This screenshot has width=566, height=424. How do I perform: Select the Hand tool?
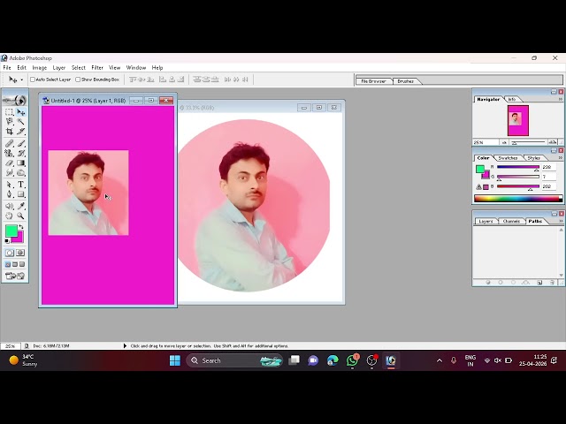pos(10,216)
